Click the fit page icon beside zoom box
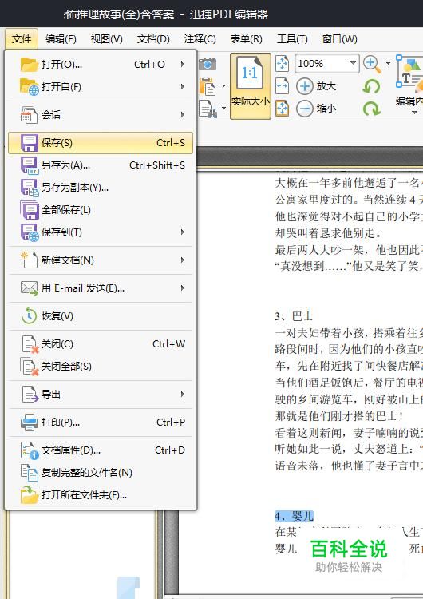 [x=282, y=63]
